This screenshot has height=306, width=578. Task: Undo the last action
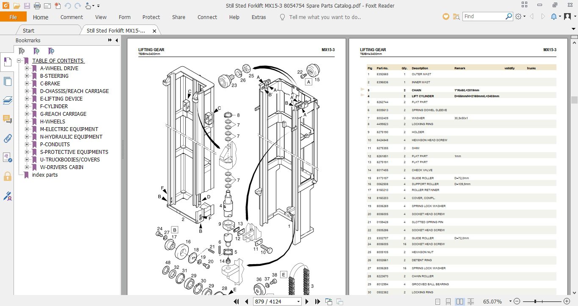point(68,6)
